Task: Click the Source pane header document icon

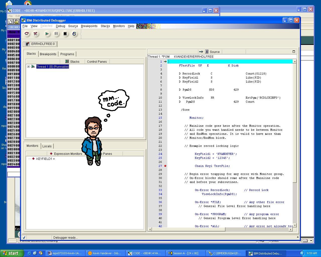Action: tap(207, 52)
